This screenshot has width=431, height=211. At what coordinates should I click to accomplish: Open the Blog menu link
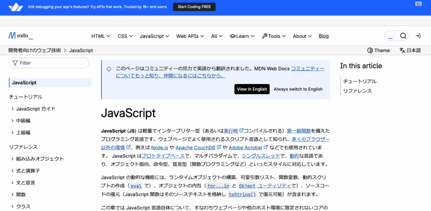point(324,36)
